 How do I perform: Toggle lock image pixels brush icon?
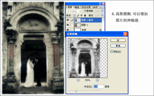pos(78,15)
